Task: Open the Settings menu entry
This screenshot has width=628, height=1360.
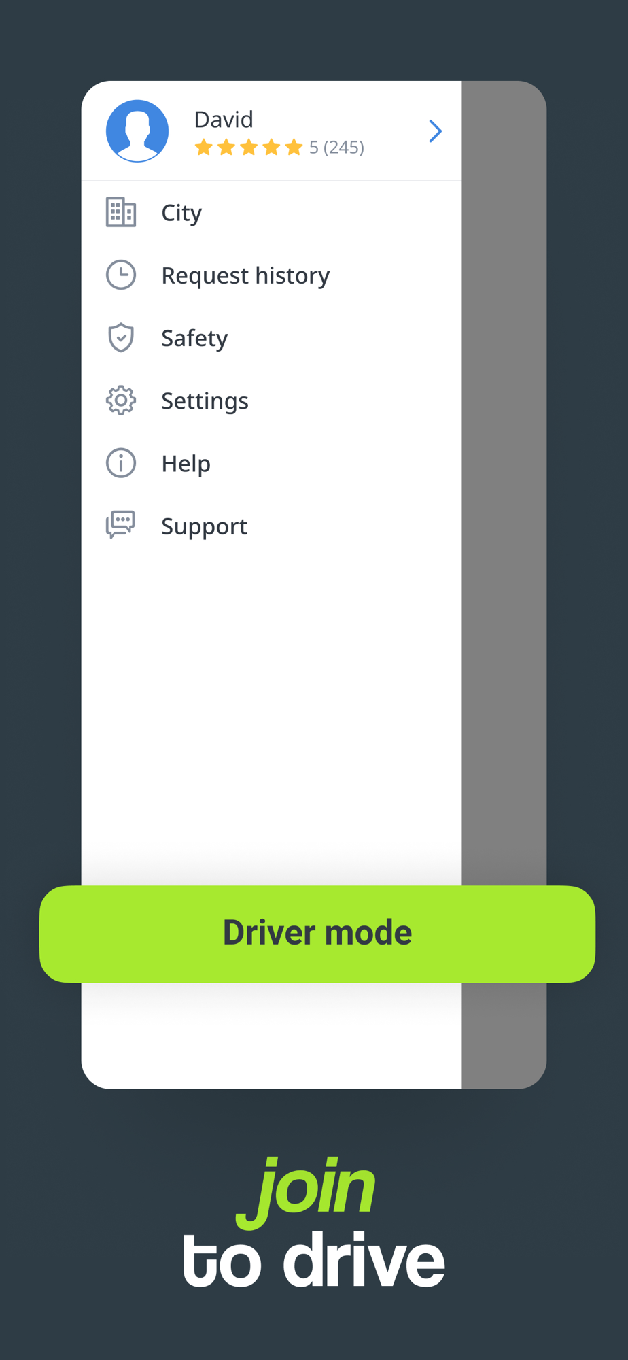Action: tap(271, 401)
